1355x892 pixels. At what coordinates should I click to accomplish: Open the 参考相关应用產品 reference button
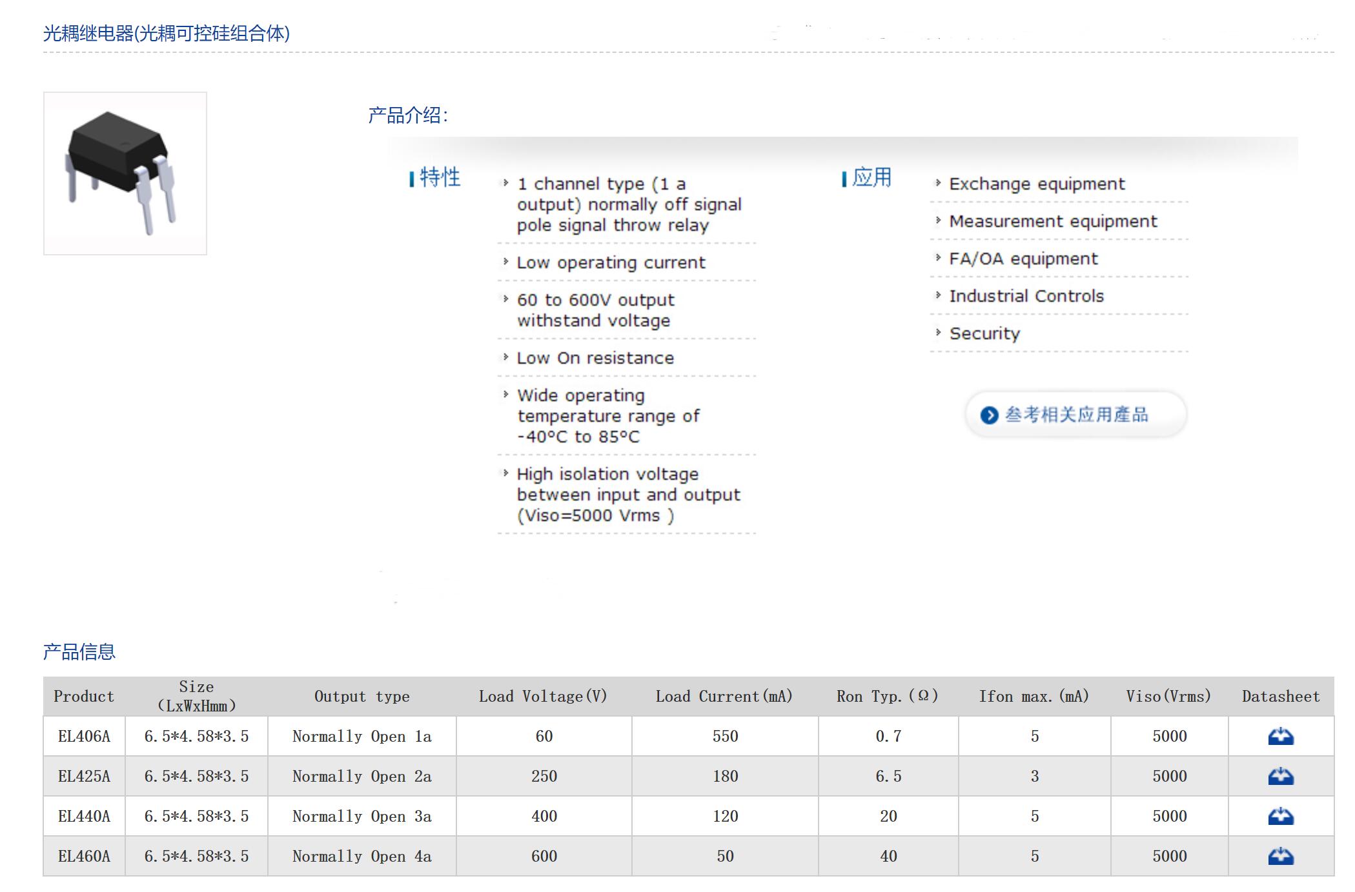[1075, 415]
